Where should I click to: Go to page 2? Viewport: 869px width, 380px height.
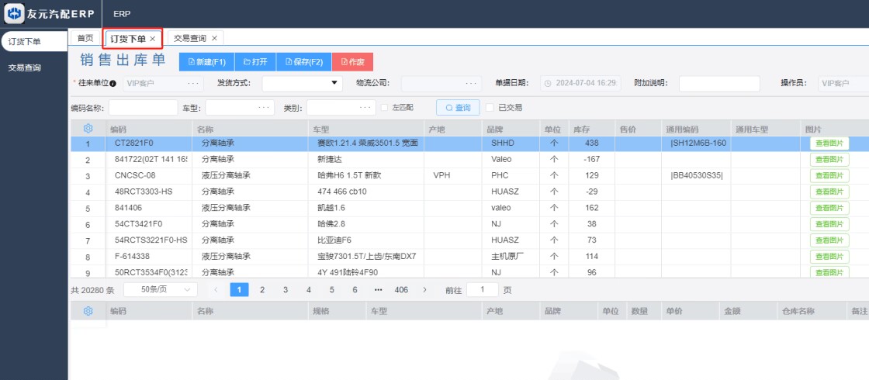click(x=262, y=290)
